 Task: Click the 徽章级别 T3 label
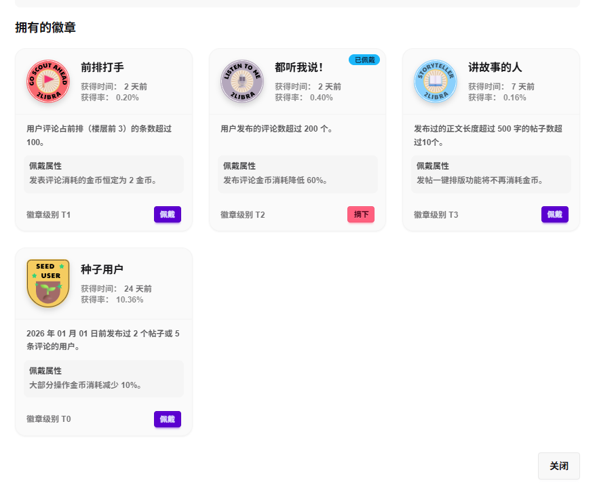436,215
